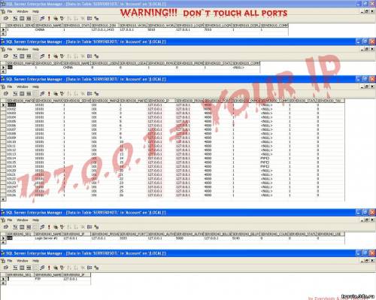Click Group By icon in SERVER04TL window toolbar
This screenshot has width=376, height=300.
(x=89, y=227)
